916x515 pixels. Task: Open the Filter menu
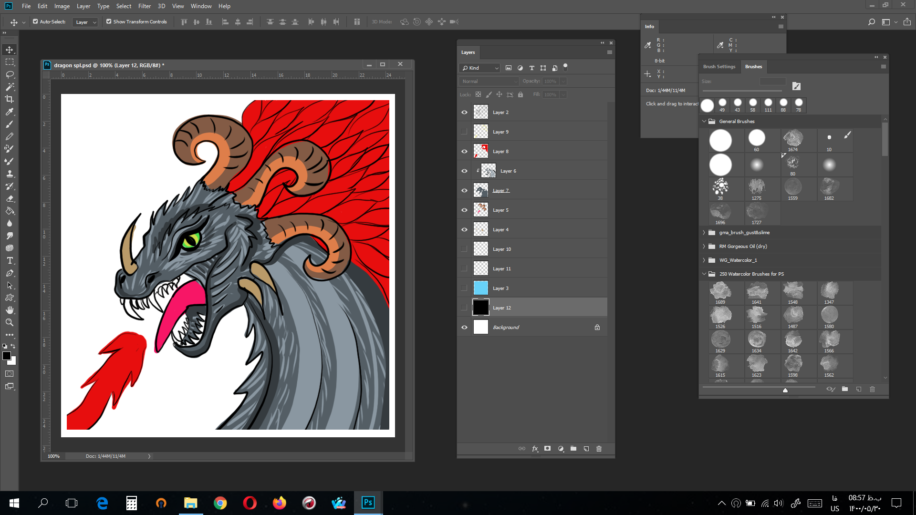click(x=145, y=6)
